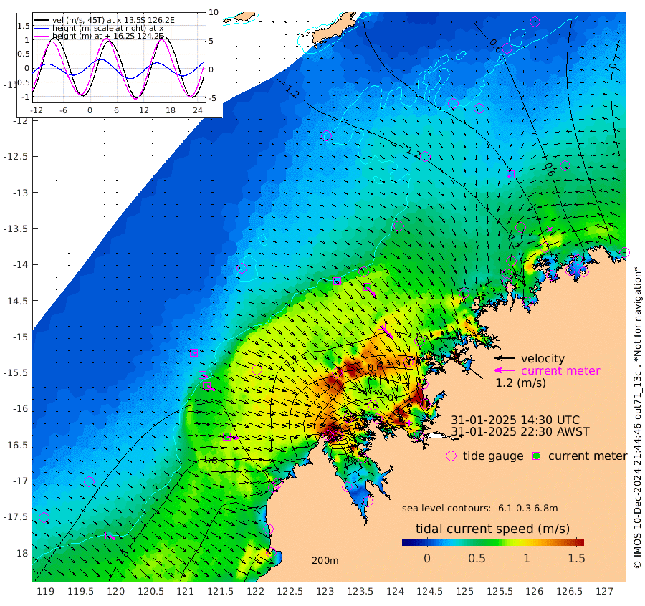Select tide gauge marker near 126.4E, 12.6S
The width and height of the screenshot is (645, 606).
[x=565, y=165]
